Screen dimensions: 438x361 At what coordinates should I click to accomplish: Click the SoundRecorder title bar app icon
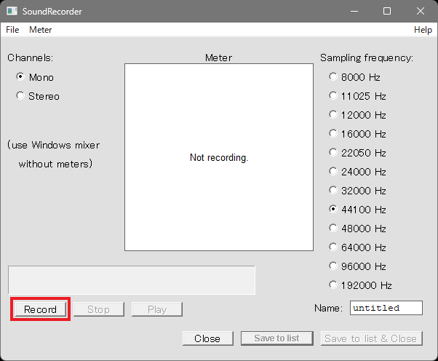pyautogui.click(x=12, y=12)
